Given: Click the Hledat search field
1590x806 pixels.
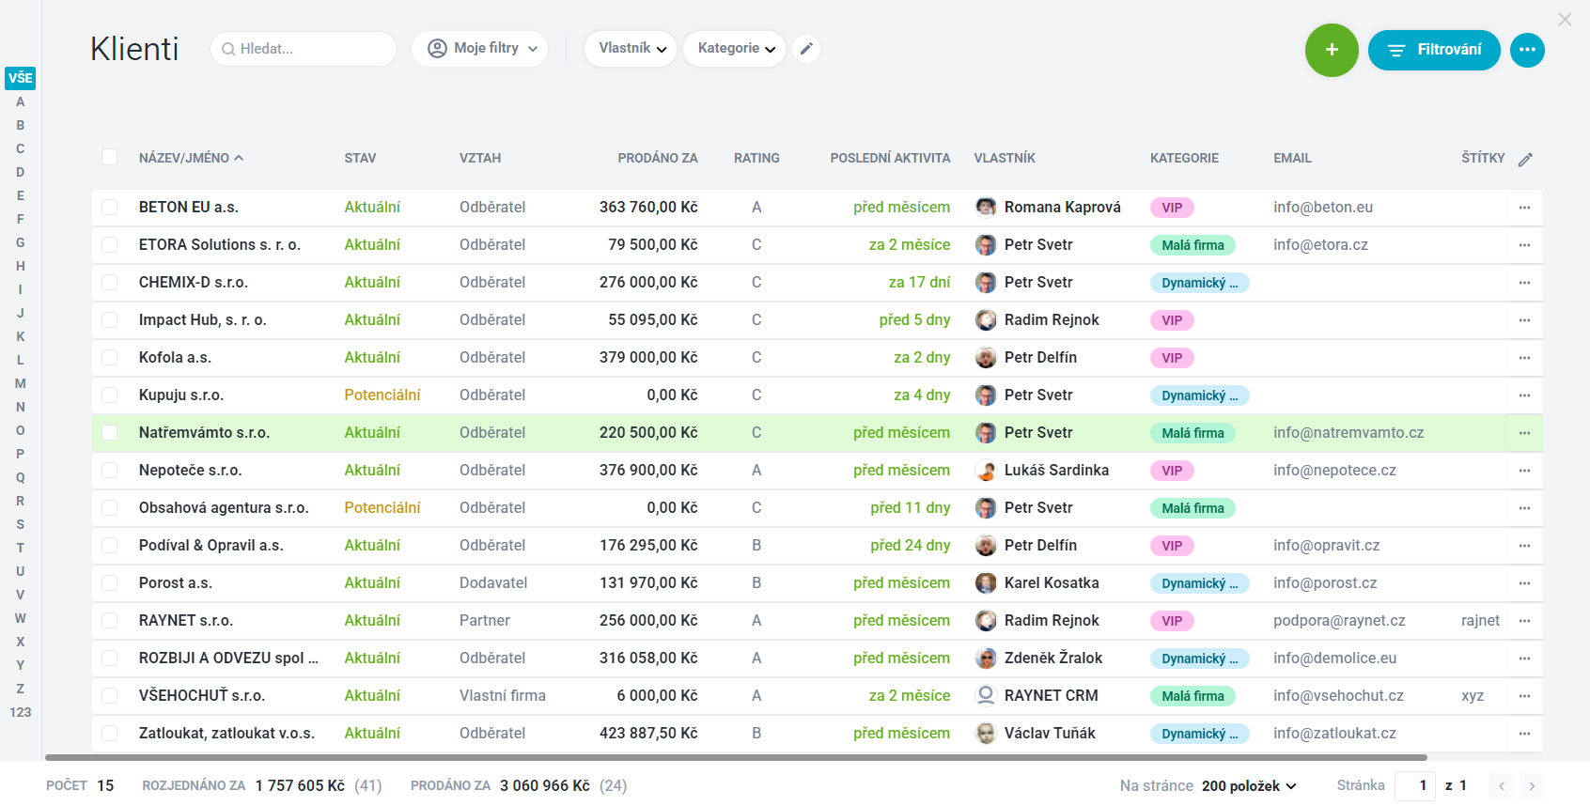Looking at the screenshot, I should pyautogui.click(x=304, y=49).
